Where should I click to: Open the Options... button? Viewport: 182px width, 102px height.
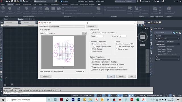click(x=46, y=76)
